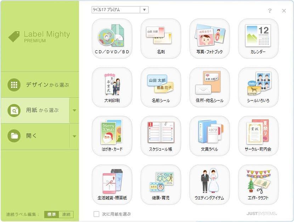Set continuous label editing to 標準
Viewport: 294px width, 222px height.
[x=52, y=214]
